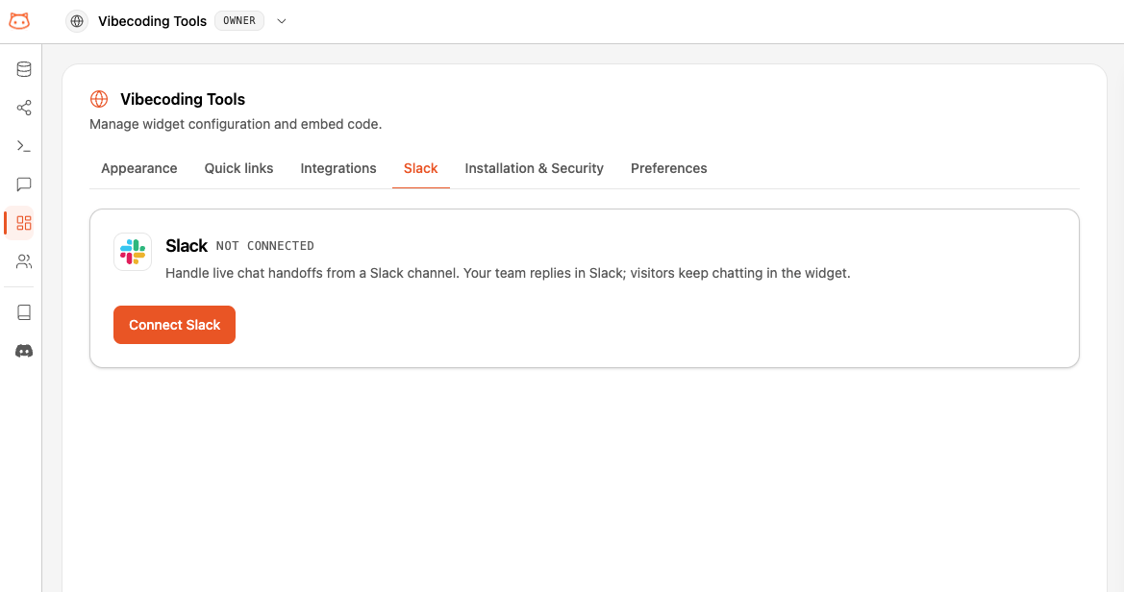Open the share nodes sidebar icon
The width and height of the screenshot is (1124, 592).
(24, 108)
